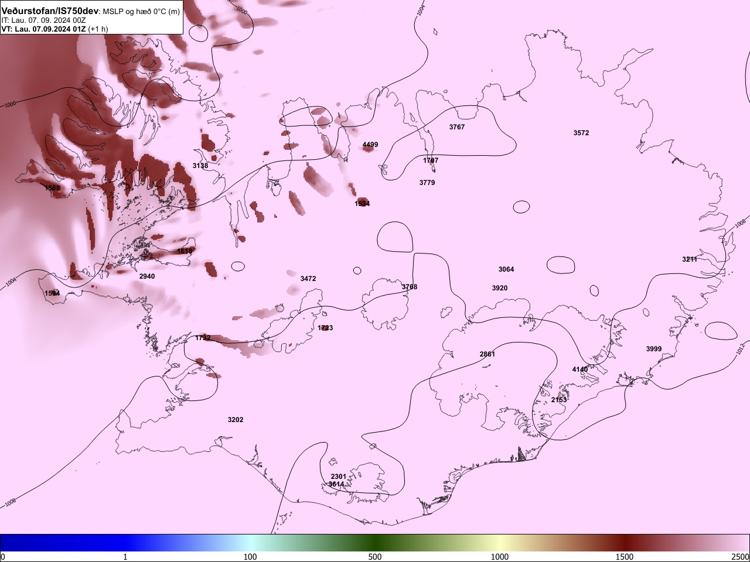Click the 3202 freezing level value
The image size is (750, 562).
236,420
